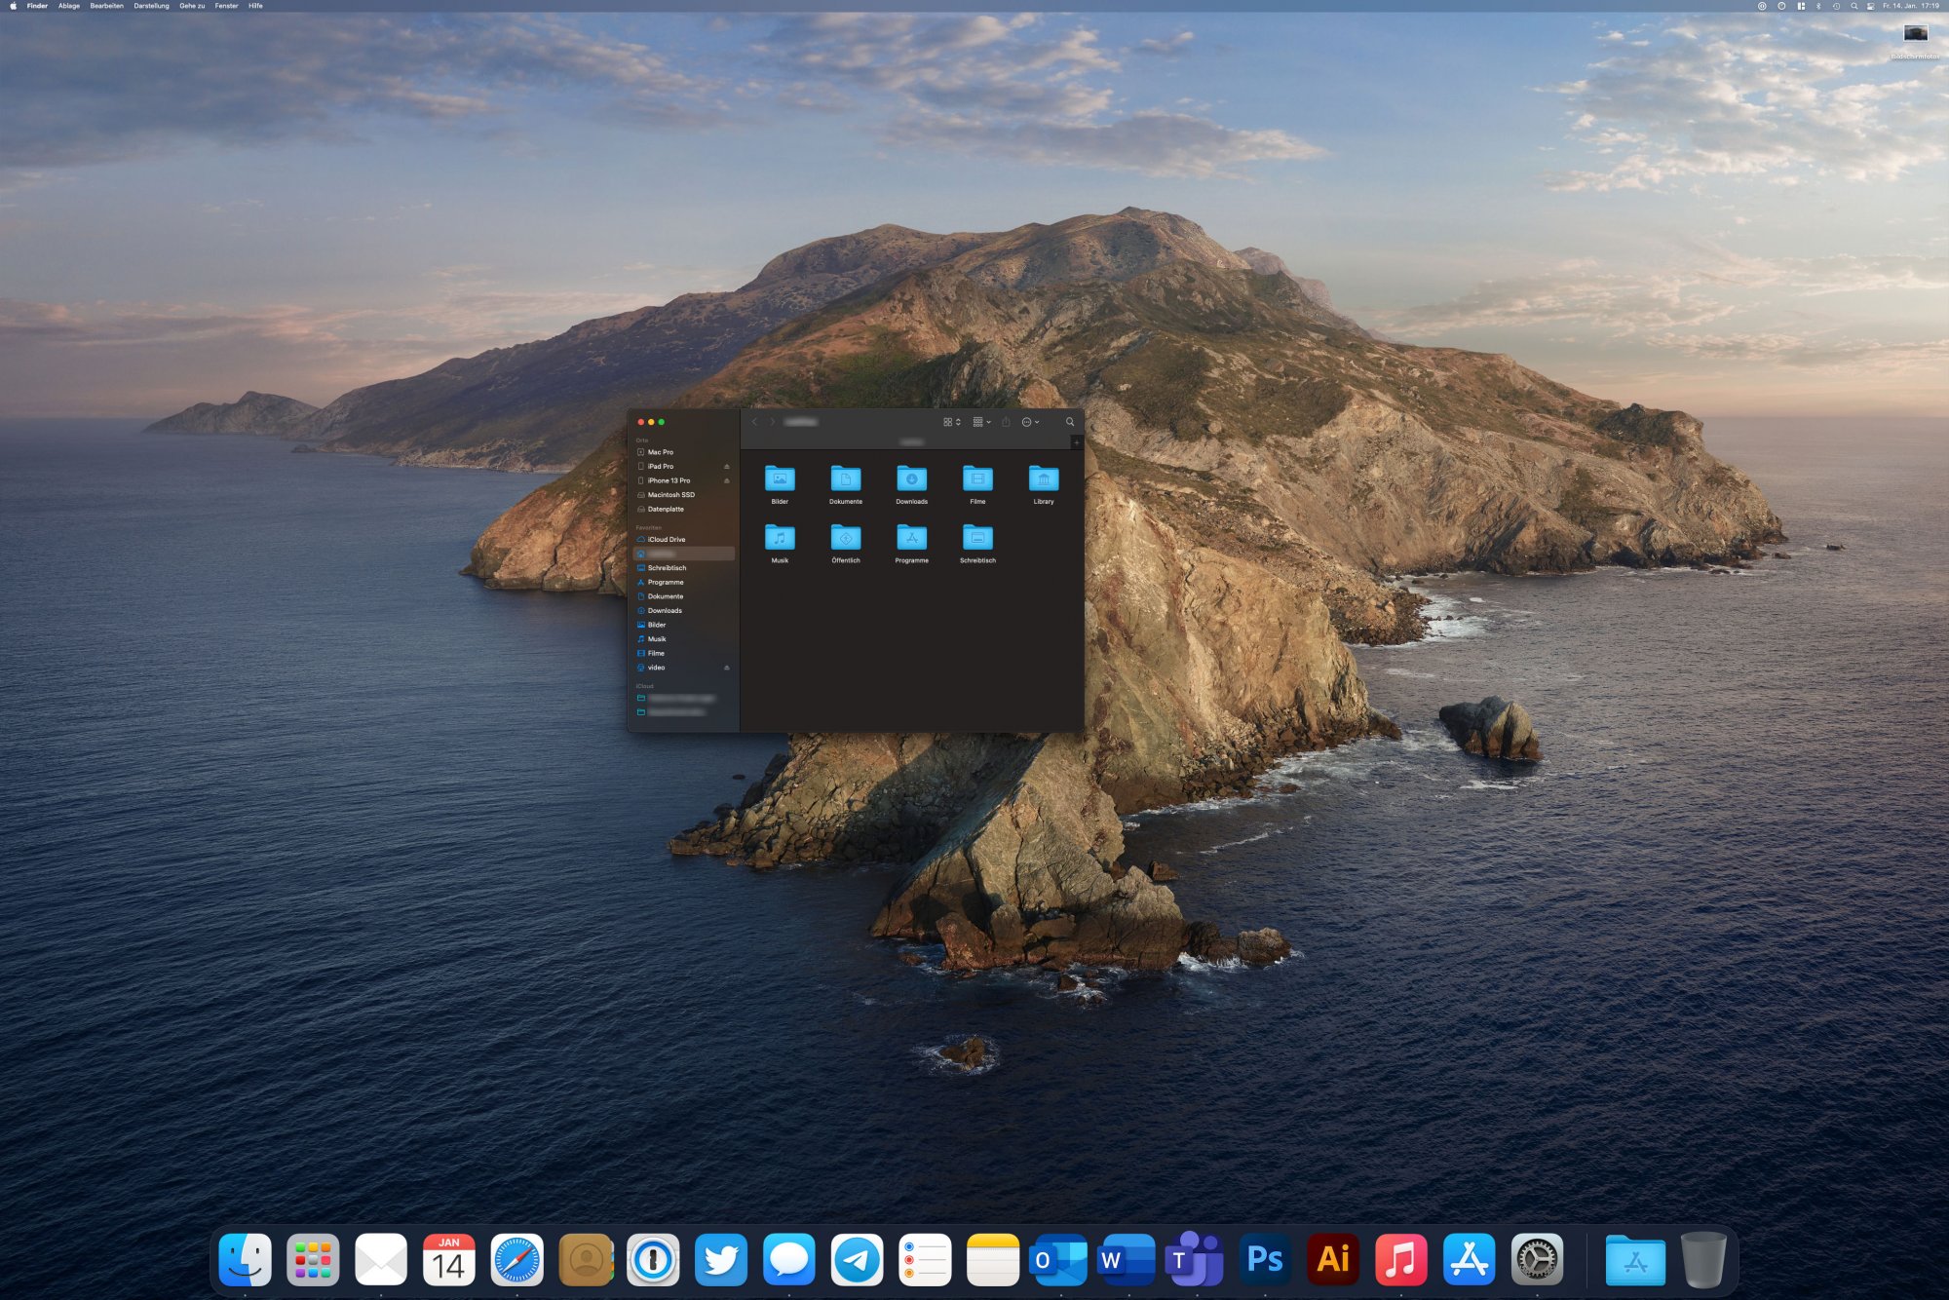
Task: Open the Öffentlich folder icon
Action: (845, 538)
